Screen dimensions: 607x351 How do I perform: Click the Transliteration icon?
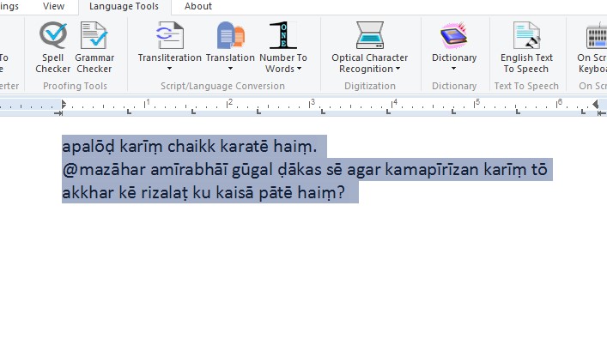169,36
